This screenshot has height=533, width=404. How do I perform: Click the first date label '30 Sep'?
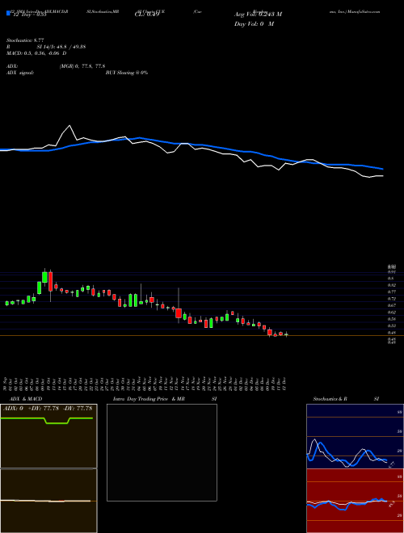[6, 384]
